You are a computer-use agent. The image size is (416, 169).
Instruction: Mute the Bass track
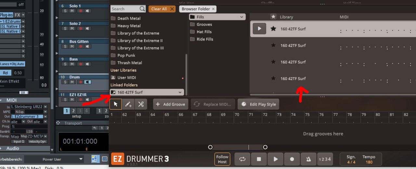pos(72,64)
